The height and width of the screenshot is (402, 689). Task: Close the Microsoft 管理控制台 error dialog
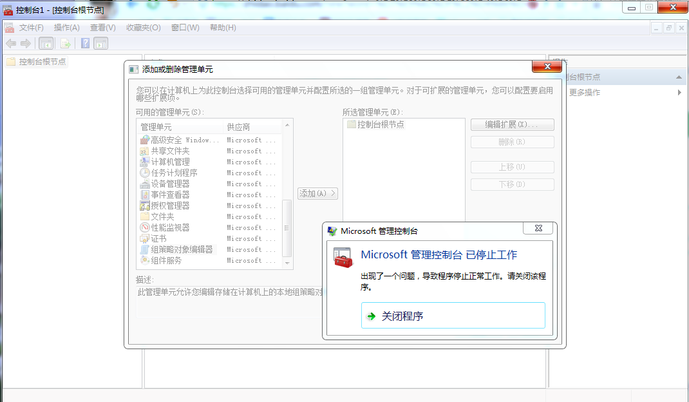tap(538, 228)
